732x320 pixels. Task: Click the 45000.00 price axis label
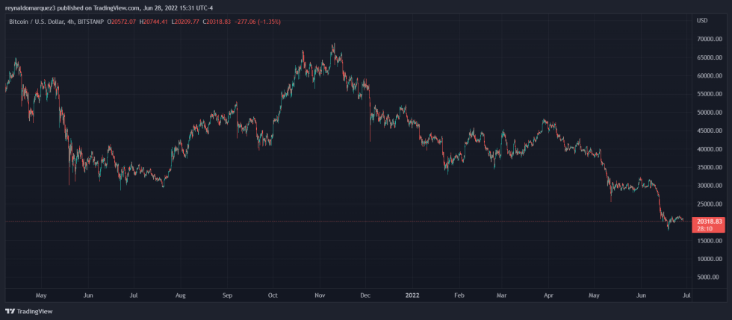tap(708, 131)
